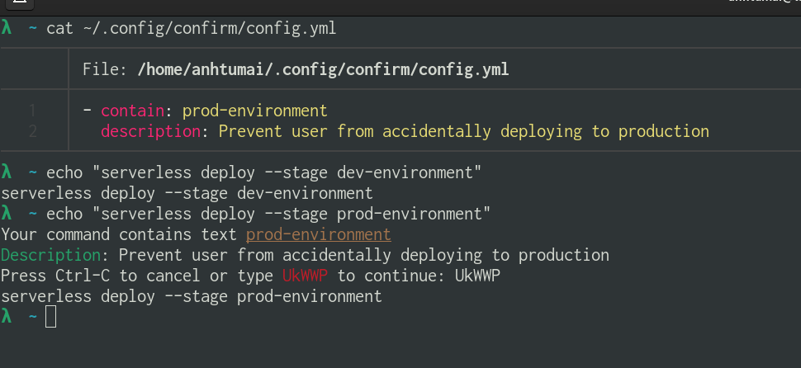
Task: Click the green lambda symbol on the first prompt
Action: tap(6, 27)
